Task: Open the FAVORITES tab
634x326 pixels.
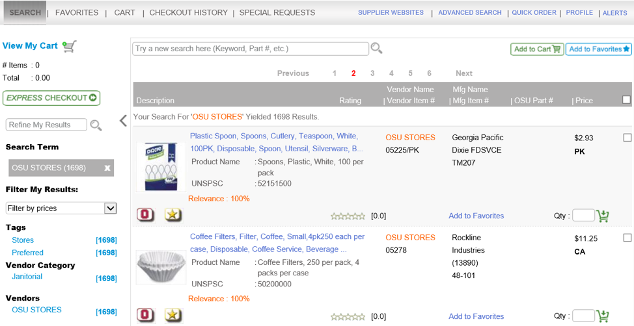Action: click(x=77, y=12)
